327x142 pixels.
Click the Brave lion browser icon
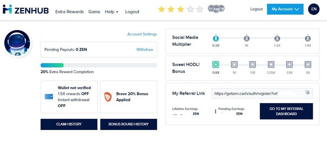click(x=108, y=97)
